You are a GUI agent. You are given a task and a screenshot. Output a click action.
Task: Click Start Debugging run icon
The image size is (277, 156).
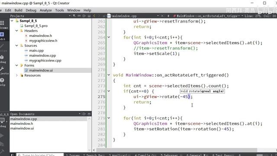(2, 144)
